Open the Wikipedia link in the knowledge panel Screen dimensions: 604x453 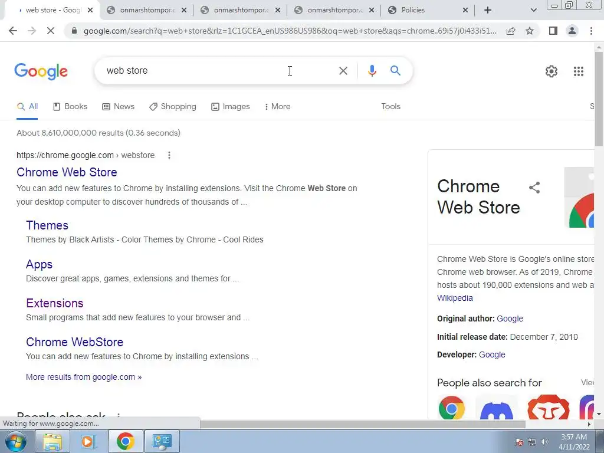pos(455,298)
